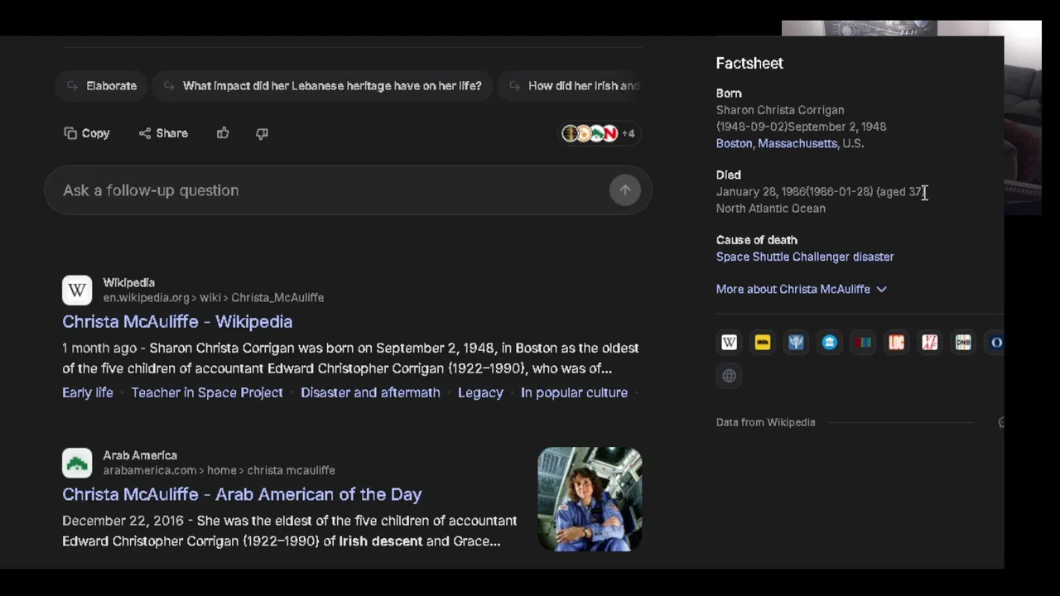
Task: Click the blue emblem icon after IMDb
Action: 796,342
